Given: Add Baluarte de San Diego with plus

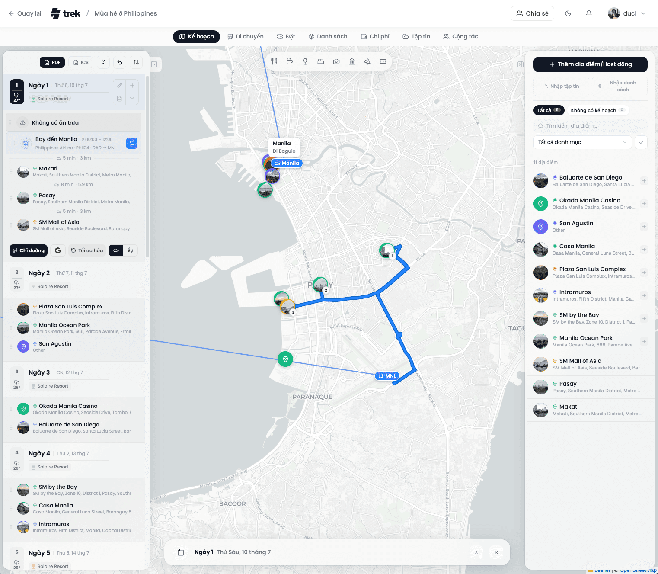Looking at the screenshot, I should pyautogui.click(x=644, y=181).
